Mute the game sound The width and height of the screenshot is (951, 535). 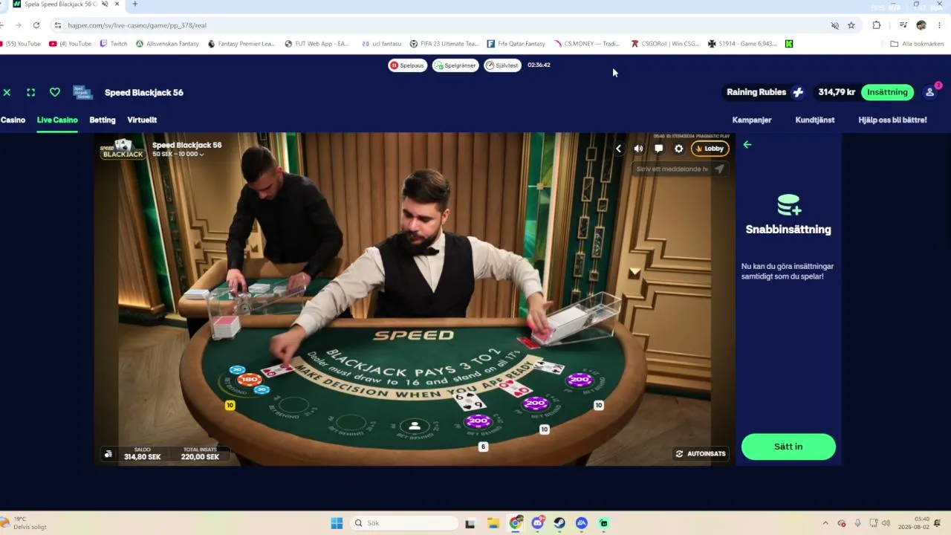(638, 149)
